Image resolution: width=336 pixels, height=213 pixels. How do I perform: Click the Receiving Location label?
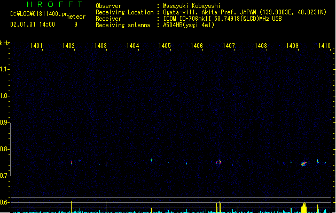124,12
